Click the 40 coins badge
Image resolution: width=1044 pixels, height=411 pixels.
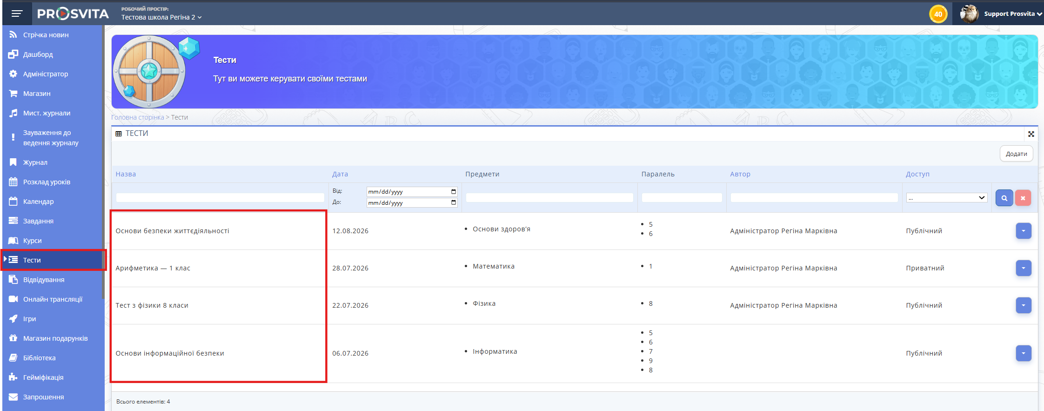(938, 14)
